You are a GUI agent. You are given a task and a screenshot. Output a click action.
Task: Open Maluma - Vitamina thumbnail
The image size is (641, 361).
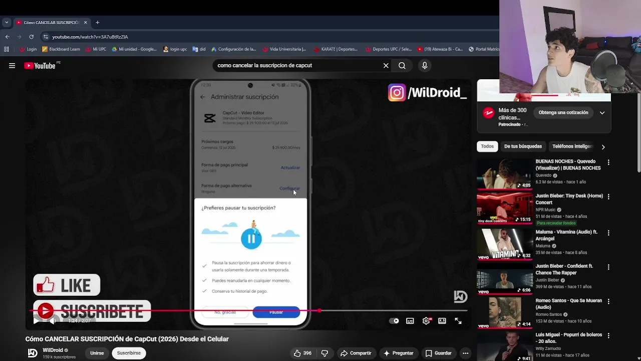pos(504,244)
